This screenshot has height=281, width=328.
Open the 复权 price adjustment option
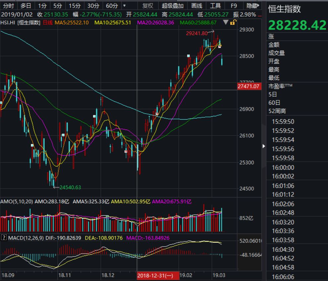[x=148, y=6]
